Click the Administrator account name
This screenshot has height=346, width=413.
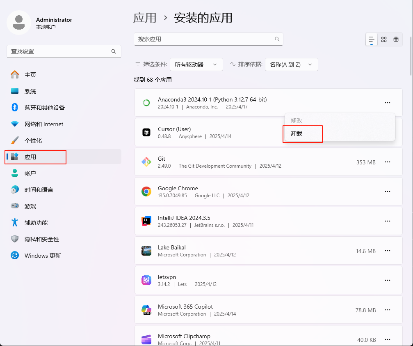pyautogui.click(x=54, y=20)
